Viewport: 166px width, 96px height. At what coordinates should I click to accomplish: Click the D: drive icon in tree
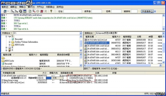[10, 36]
